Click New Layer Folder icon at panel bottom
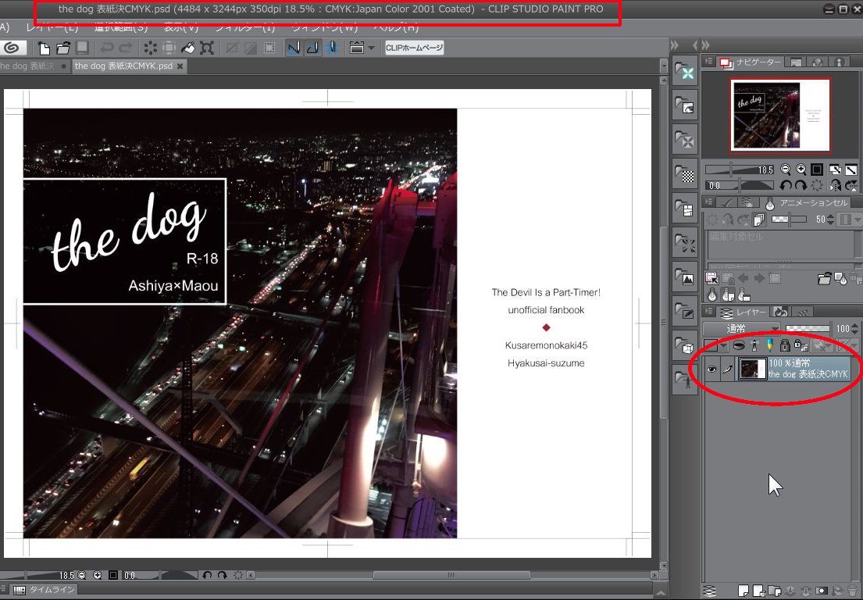Viewport: 863px width, 600px height. point(775,591)
